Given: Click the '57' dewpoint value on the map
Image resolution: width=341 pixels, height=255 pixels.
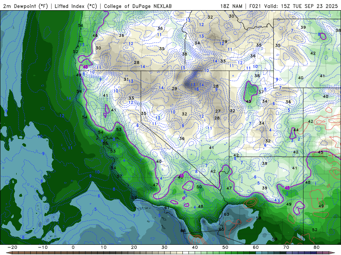Looking at the screenshot, I should click(x=119, y=176).
